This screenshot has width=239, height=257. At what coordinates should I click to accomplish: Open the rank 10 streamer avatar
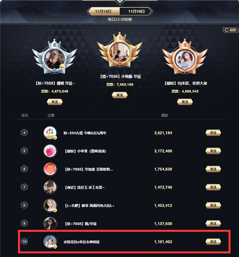pos(50,241)
